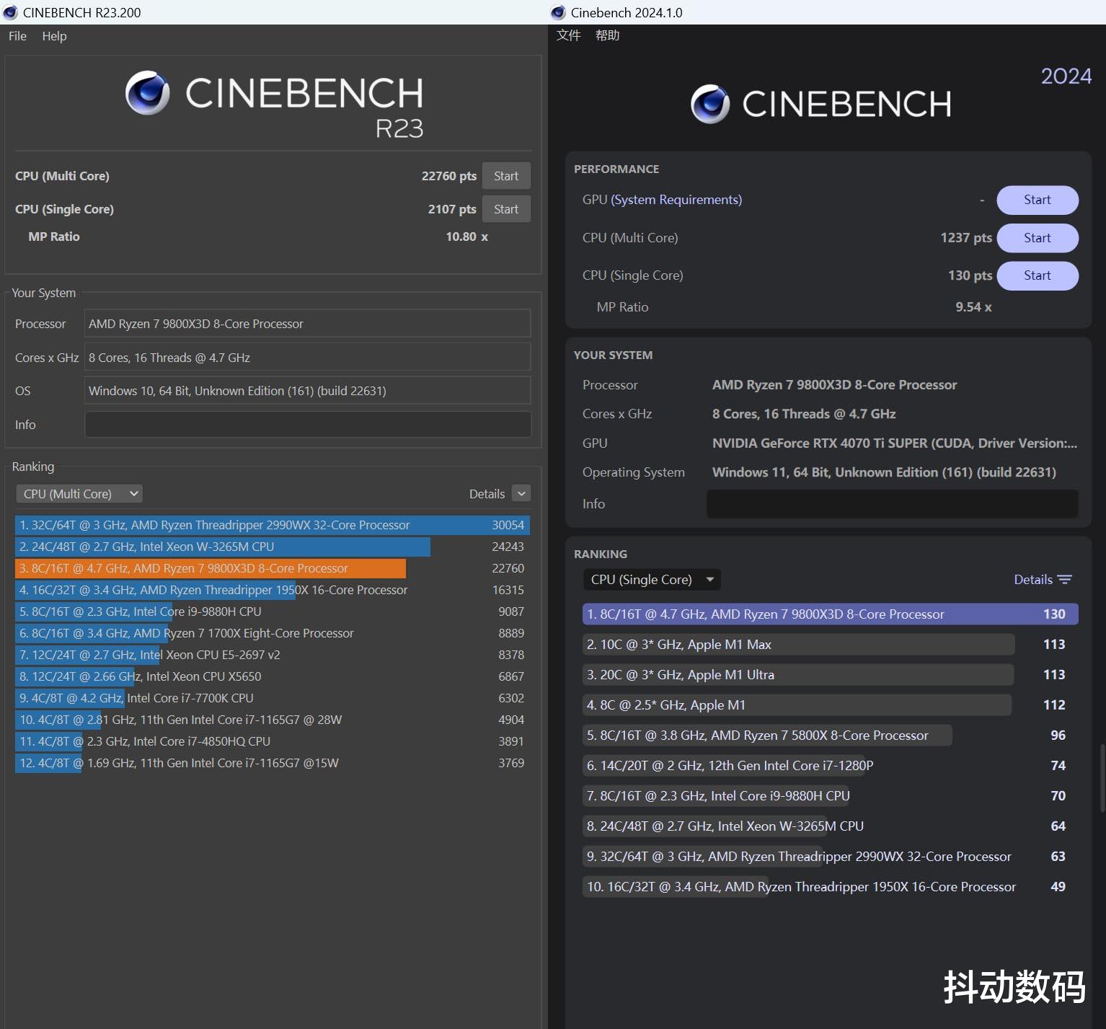Select 2024 Xeon W-3265M row scoring 64

[x=831, y=826]
